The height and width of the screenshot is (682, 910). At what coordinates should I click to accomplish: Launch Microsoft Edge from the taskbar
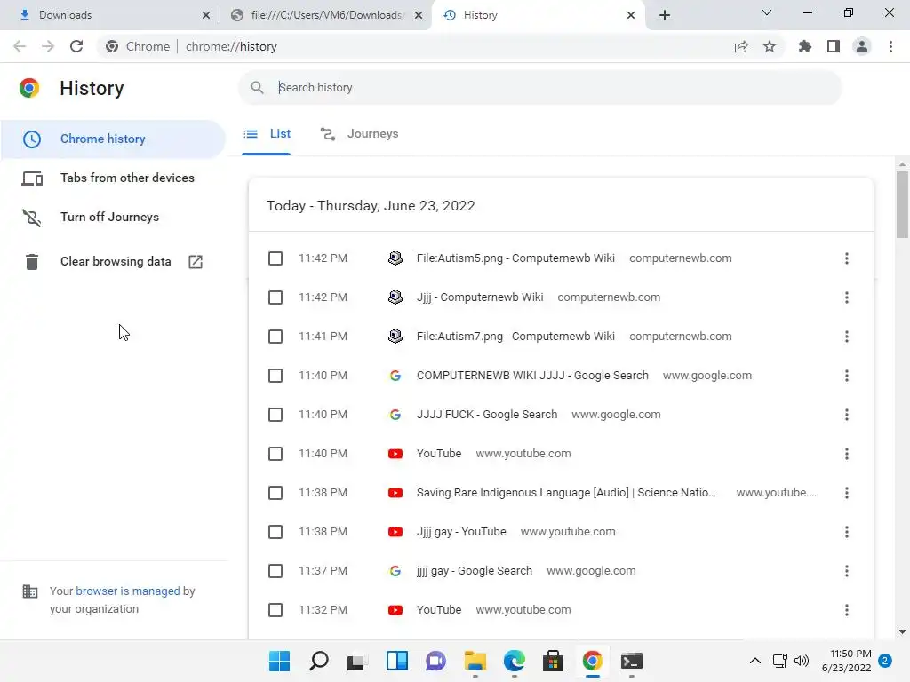pos(515,661)
